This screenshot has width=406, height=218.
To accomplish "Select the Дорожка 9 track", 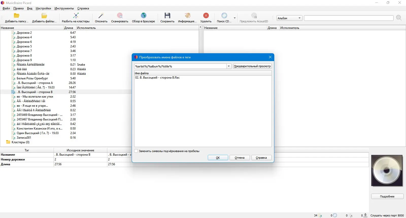I will coord(24,60).
